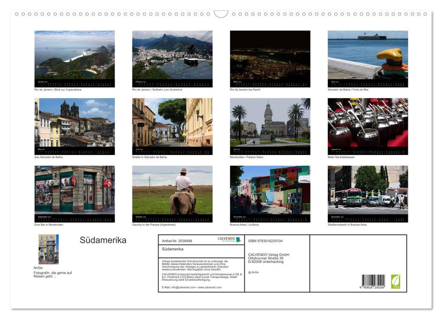Click the CALVENDO logo icon
The width and height of the screenshot is (442, 319).
(x=227, y=239)
